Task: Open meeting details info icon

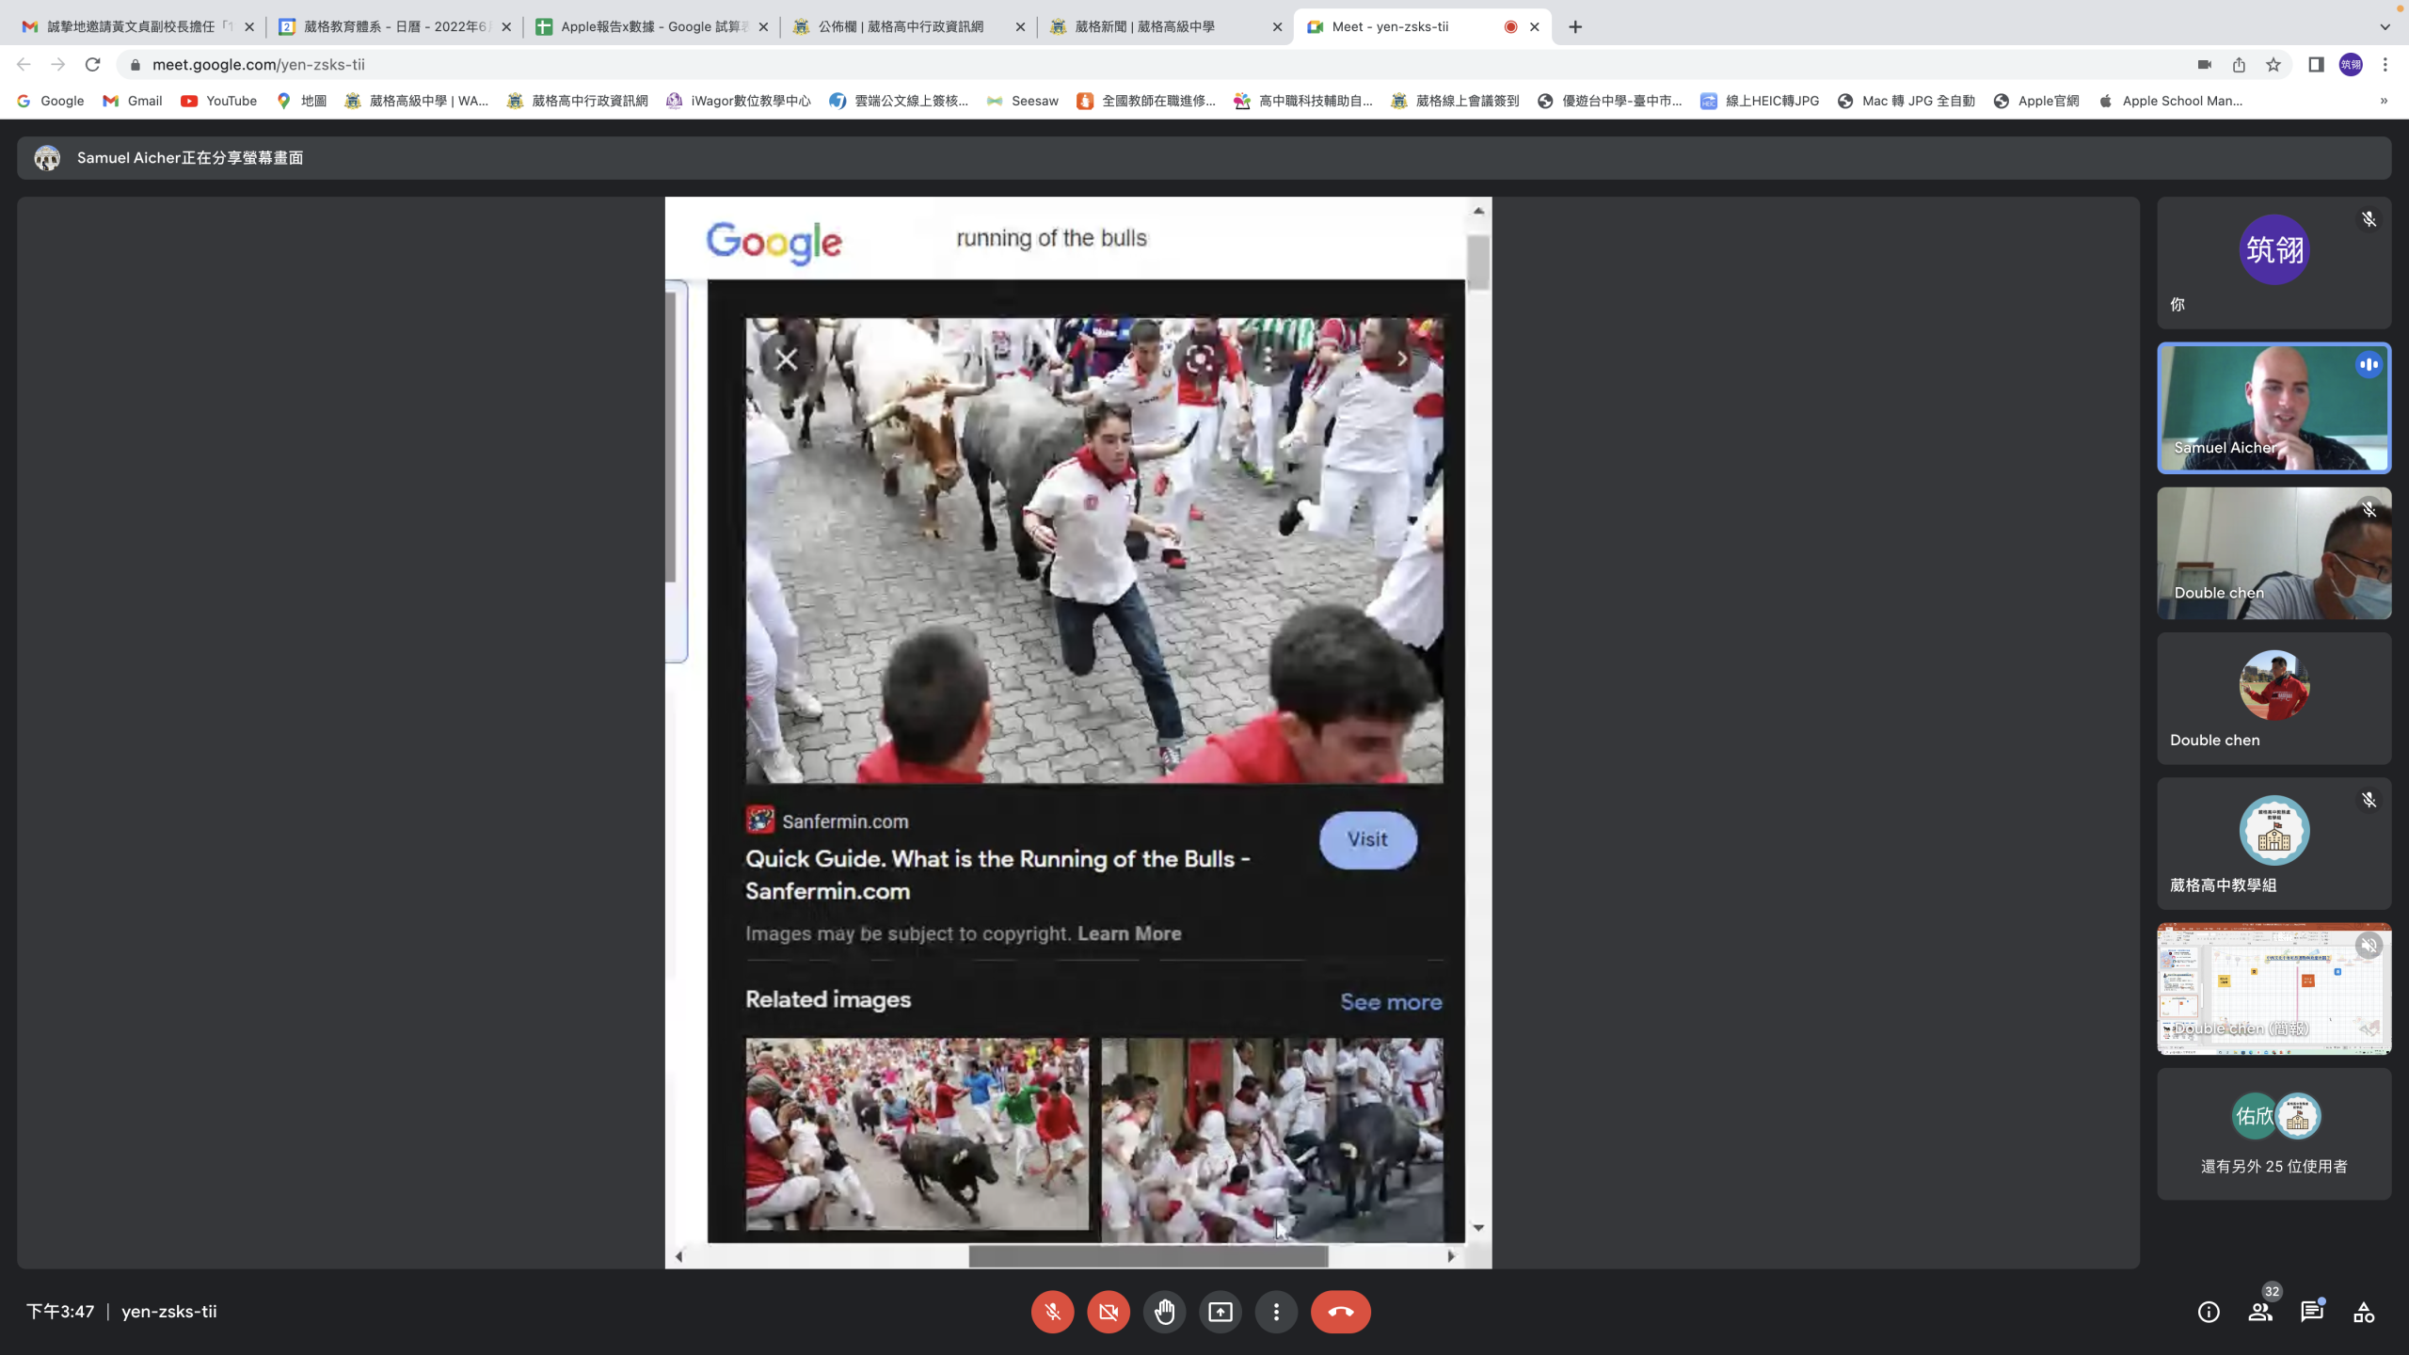Action: click(2209, 1312)
